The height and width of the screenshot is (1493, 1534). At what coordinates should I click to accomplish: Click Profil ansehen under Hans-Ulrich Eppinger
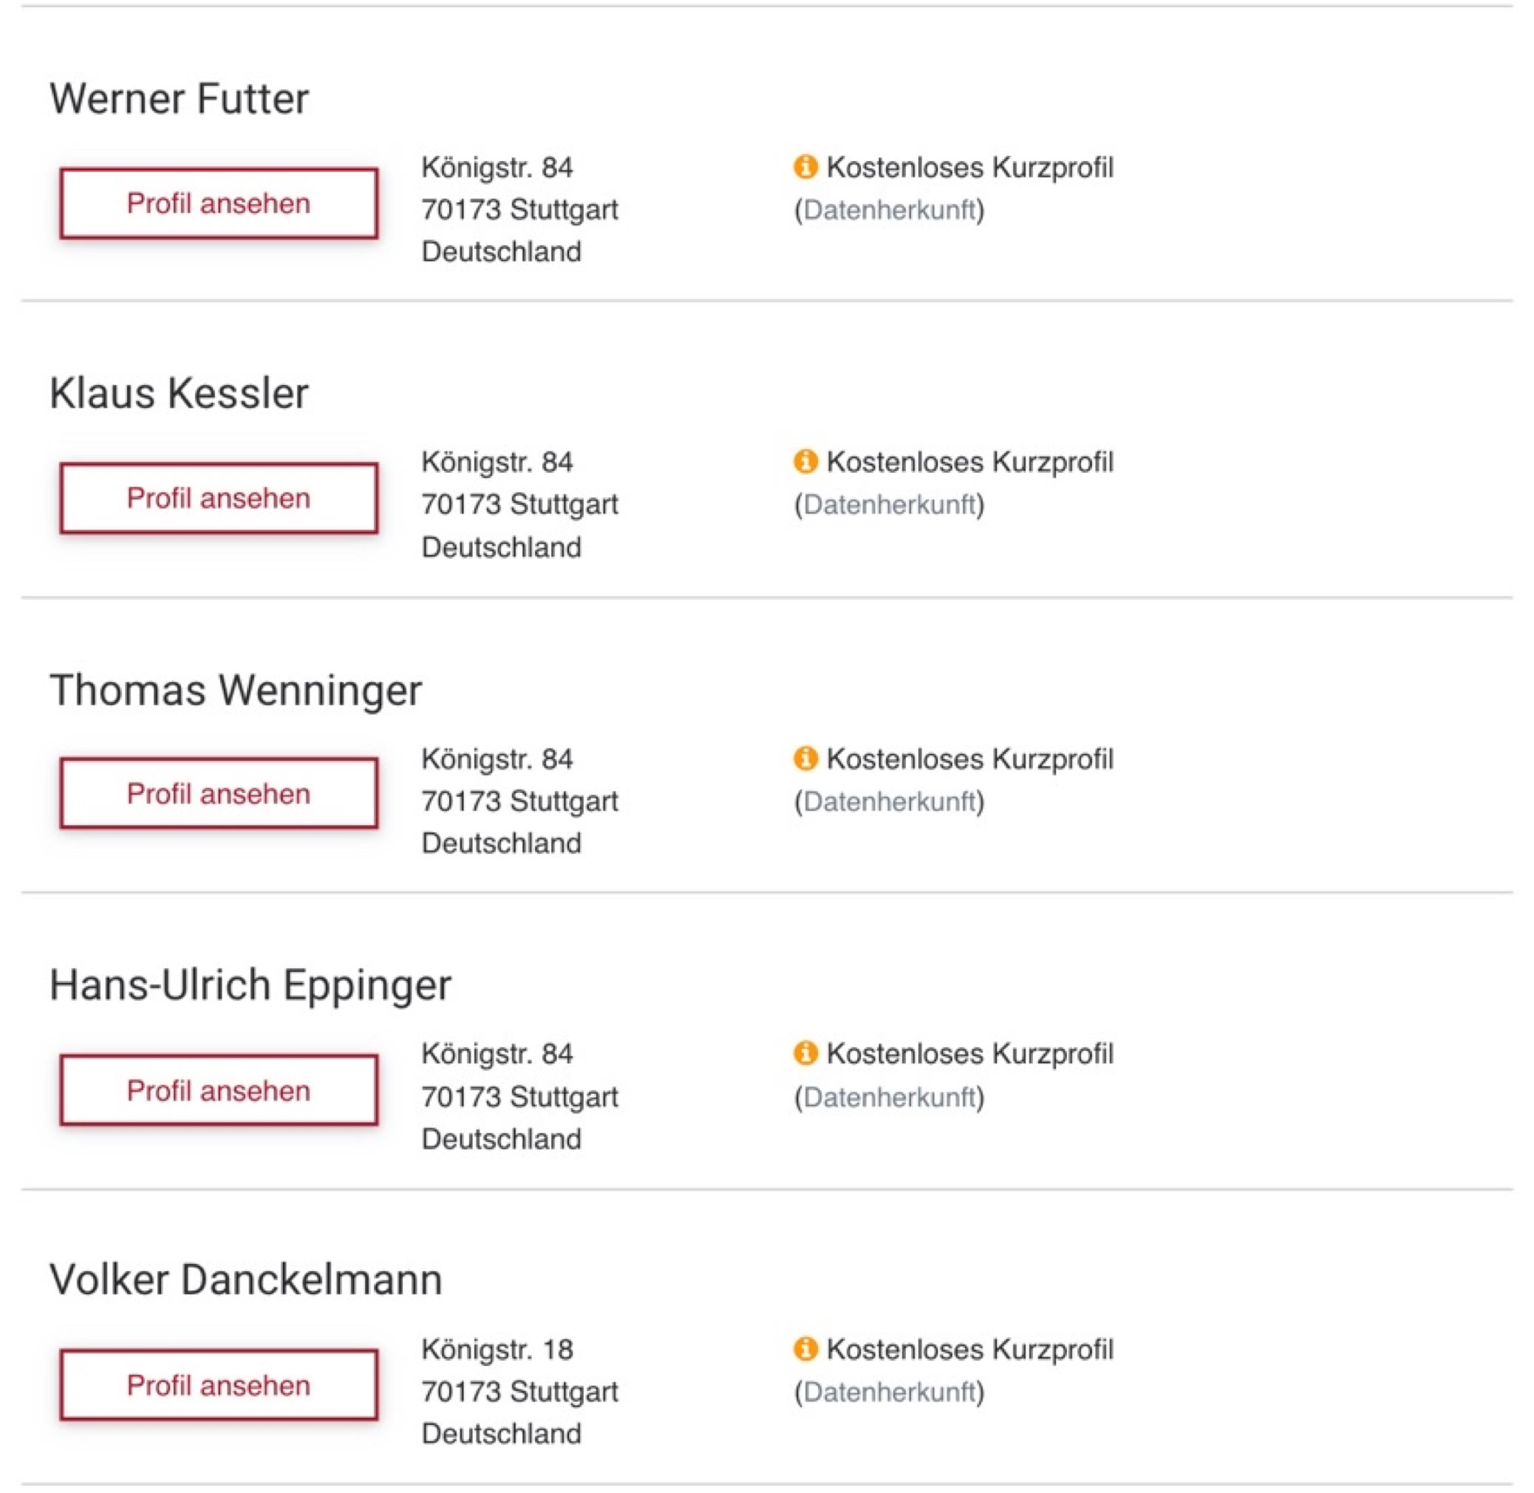219,1090
